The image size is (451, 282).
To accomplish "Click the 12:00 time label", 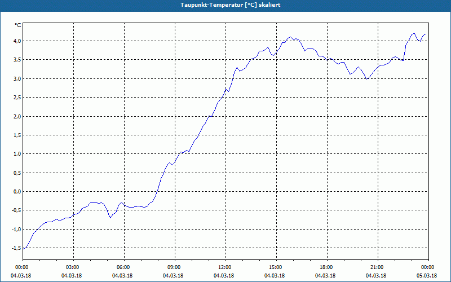I will pyautogui.click(x=224, y=267).
